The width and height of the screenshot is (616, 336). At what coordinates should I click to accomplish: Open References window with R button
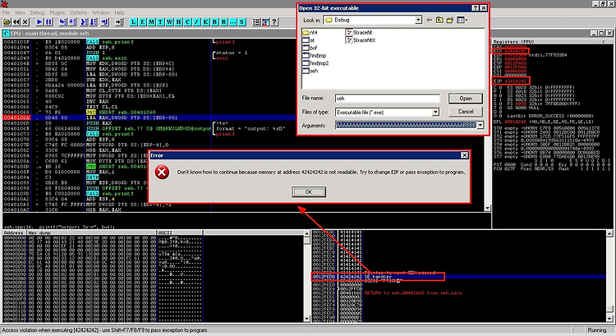(224, 22)
